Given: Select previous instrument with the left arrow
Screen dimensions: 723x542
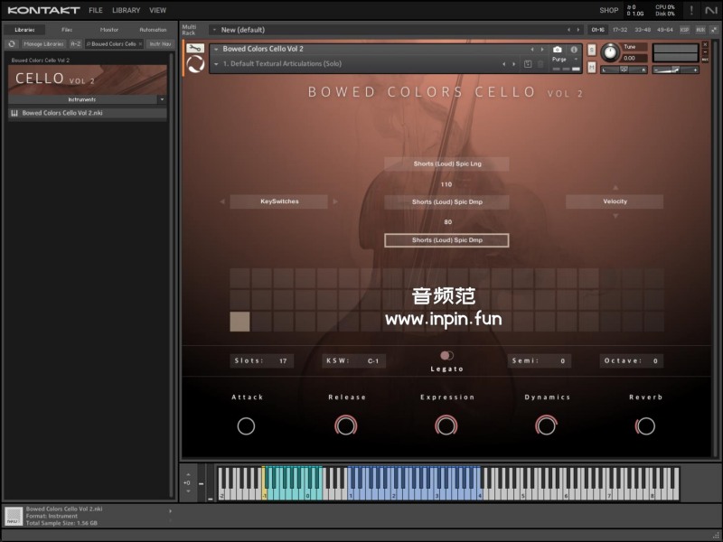Looking at the screenshot, I should (531, 50).
